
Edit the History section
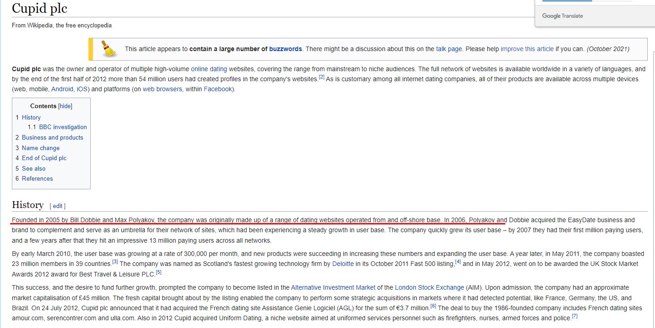[x=57, y=206]
